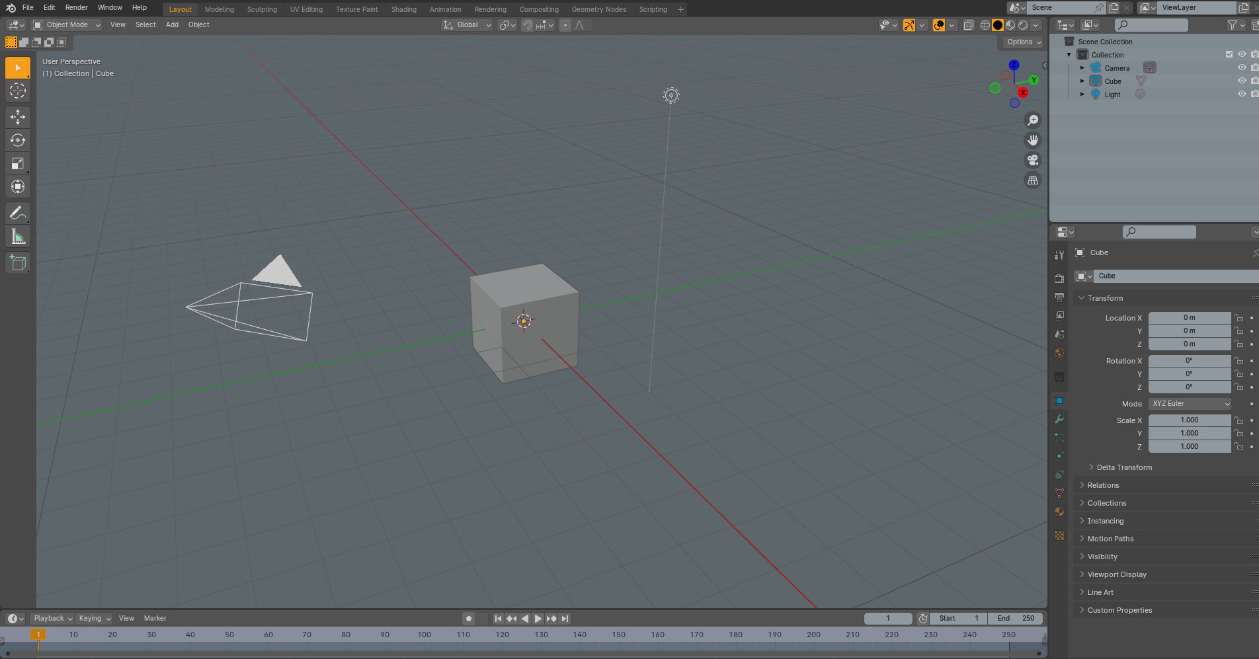
Task: Toggle snapping magnet in header
Action: [x=527, y=25]
